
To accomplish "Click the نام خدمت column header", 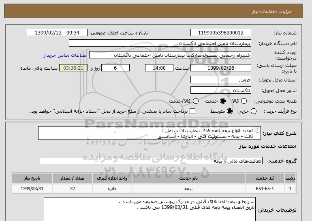I will tap(188, 178).
